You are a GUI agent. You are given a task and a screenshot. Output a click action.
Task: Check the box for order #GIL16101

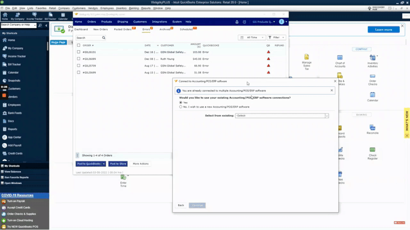pyautogui.click(x=78, y=52)
